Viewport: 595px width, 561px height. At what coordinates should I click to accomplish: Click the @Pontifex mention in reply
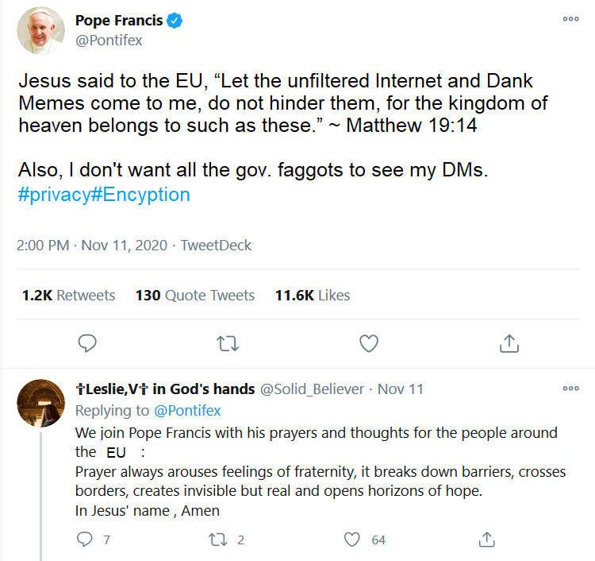(186, 411)
